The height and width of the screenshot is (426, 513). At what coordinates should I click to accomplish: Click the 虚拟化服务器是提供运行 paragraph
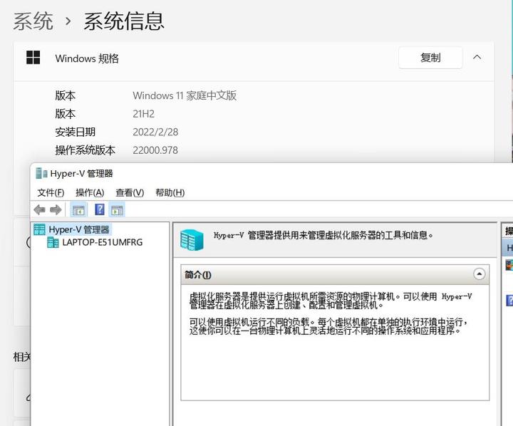pos(331,301)
